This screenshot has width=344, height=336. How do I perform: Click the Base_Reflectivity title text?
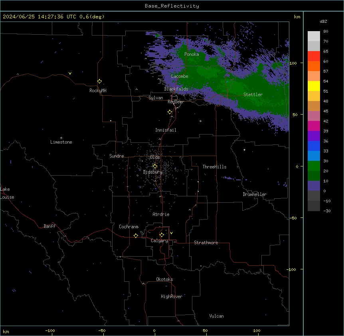point(172,6)
